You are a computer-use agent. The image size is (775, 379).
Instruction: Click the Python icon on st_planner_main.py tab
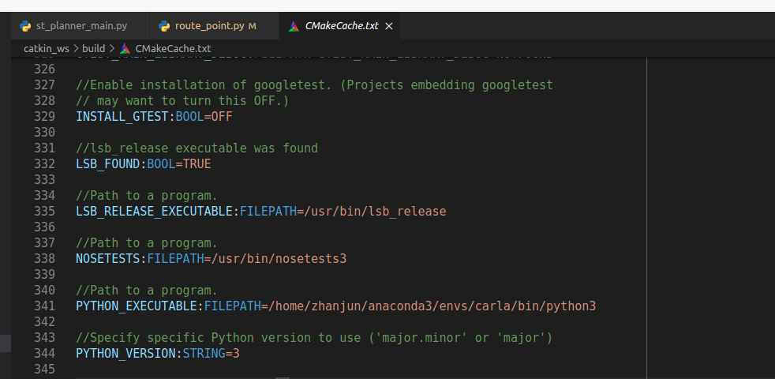[25, 25]
